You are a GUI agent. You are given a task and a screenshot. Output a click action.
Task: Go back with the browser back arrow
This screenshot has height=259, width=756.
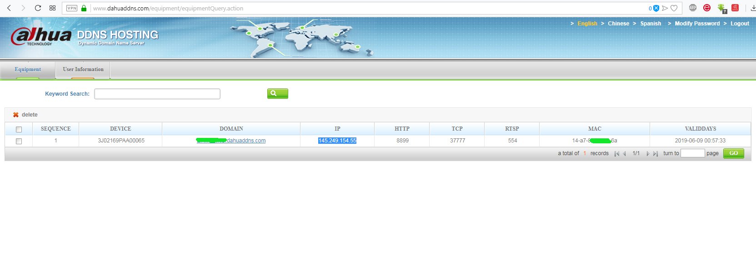tap(9, 8)
